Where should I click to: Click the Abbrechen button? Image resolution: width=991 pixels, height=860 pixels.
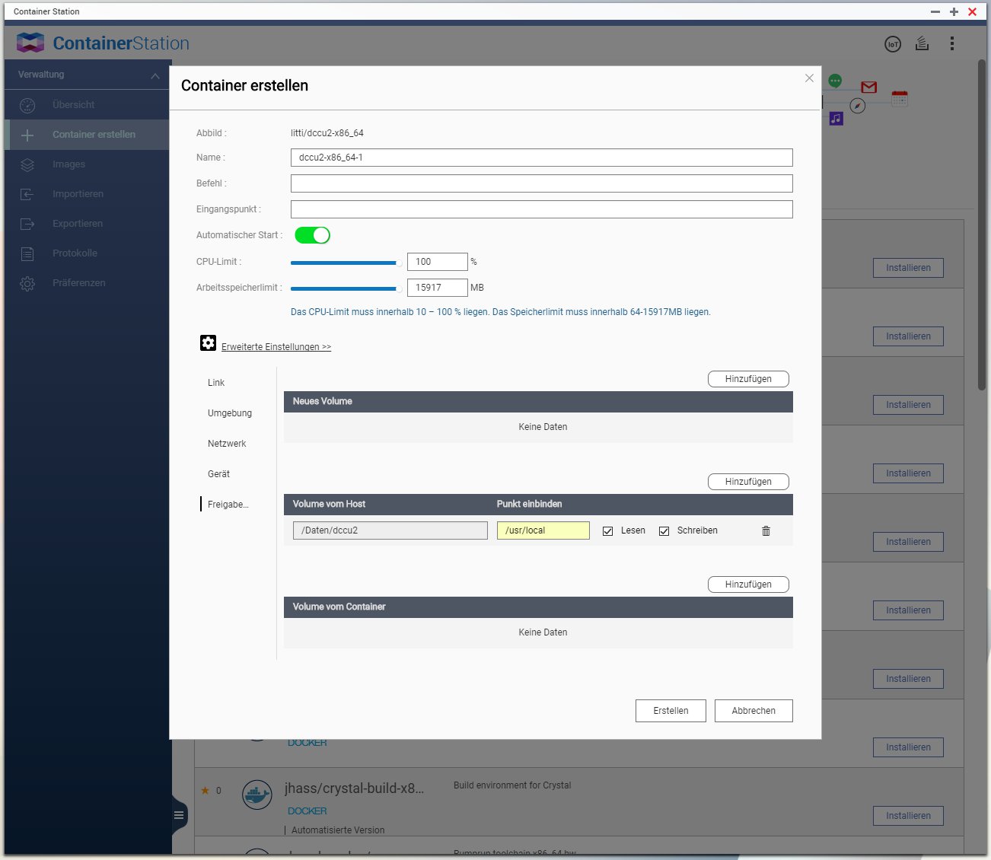pos(754,711)
